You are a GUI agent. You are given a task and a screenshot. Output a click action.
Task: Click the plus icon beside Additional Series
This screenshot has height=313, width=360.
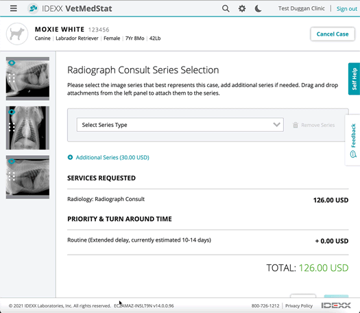(70, 157)
